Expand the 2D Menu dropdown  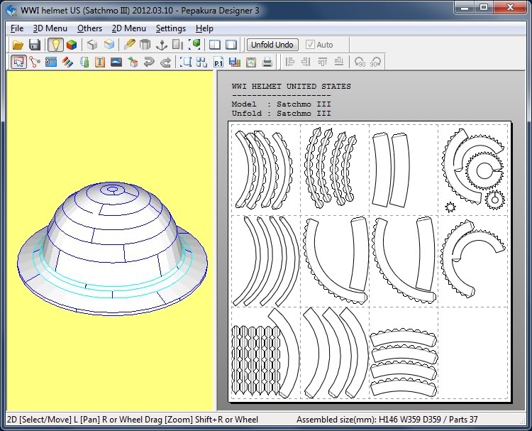pyautogui.click(x=128, y=28)
